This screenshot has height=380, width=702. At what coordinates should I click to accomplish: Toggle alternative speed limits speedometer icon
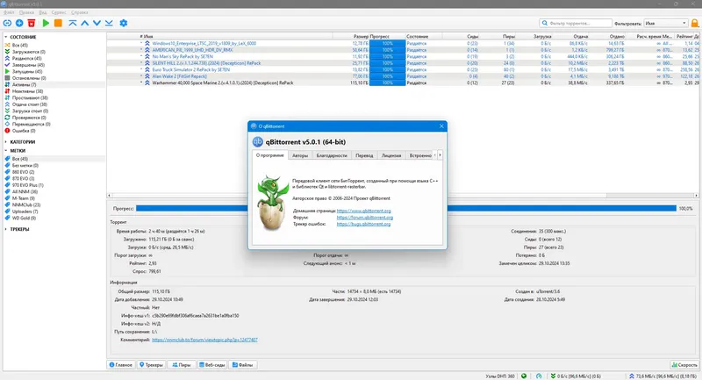tap(539, 376)
